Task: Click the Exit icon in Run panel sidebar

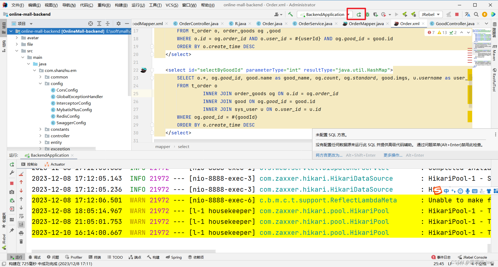Action: [12, 209]
